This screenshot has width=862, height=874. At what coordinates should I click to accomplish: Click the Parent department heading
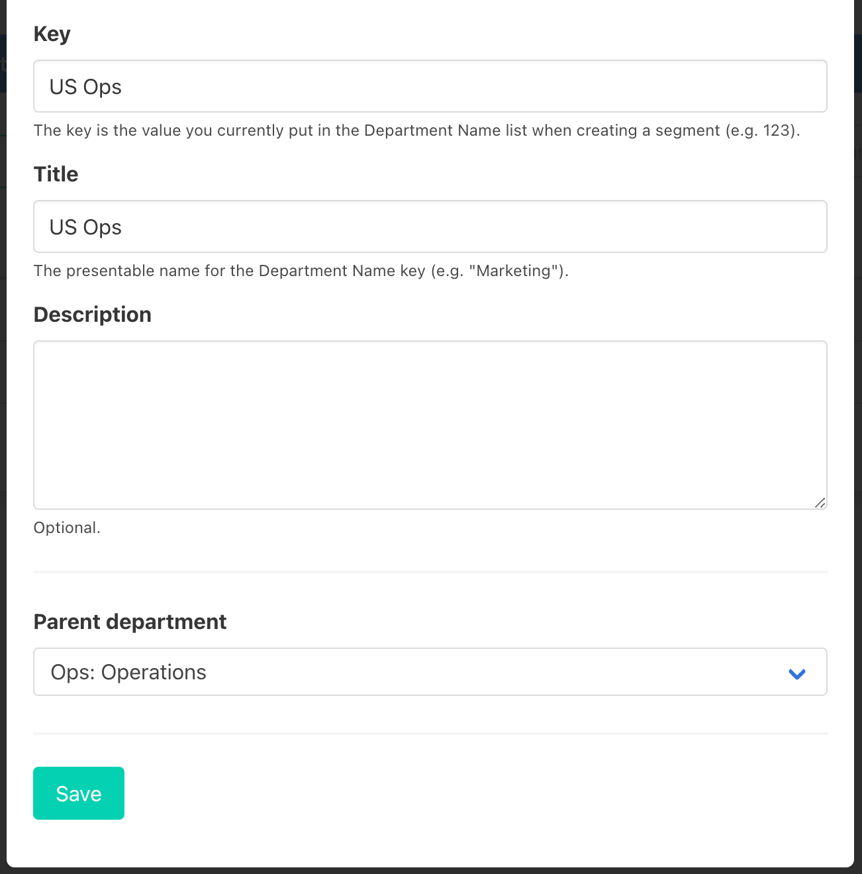point(130,622)
